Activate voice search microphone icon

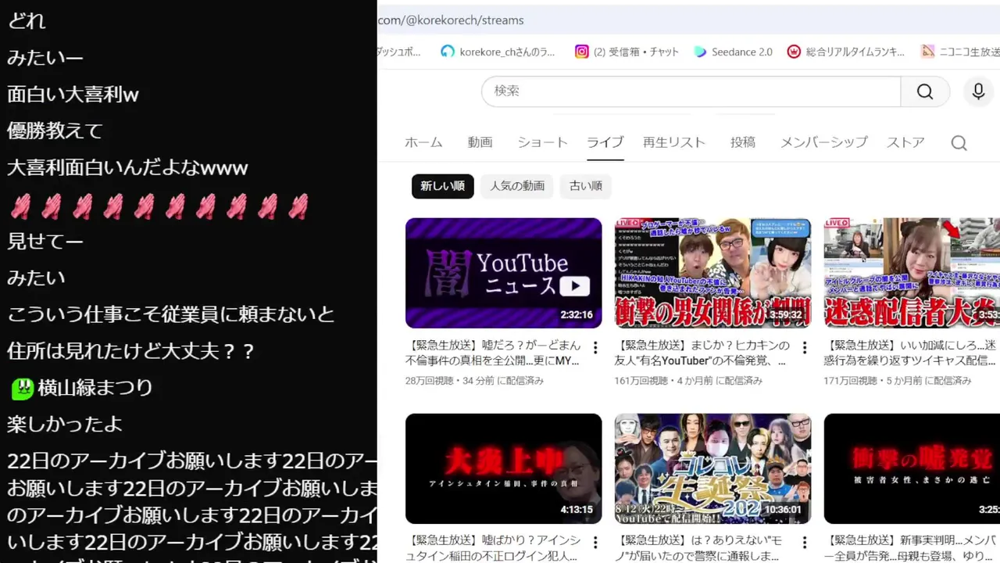(x=978, y=91)
